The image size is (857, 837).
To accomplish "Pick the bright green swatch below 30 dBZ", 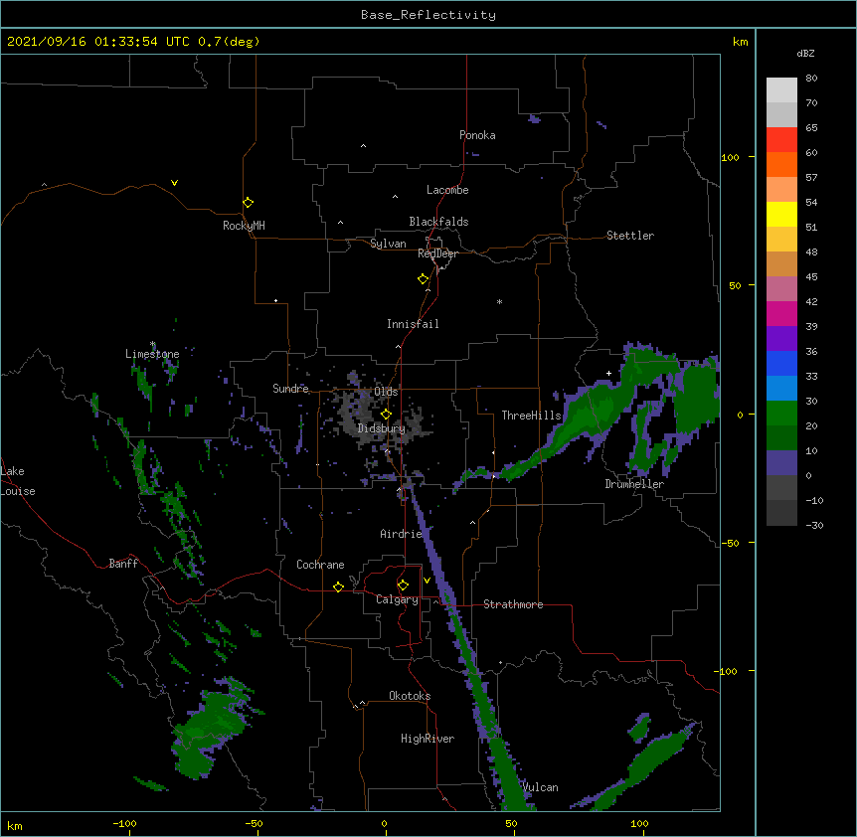I will click(781, 414).
